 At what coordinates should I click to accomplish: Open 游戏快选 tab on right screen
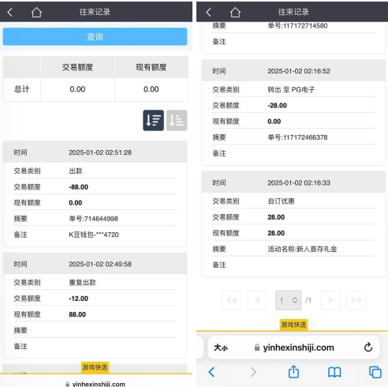point(293,325)
